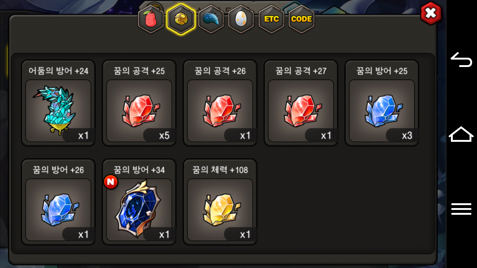This screenshot has width=477, height=268.
Task: Select the golden gem tab
Action: pos(181,19)
